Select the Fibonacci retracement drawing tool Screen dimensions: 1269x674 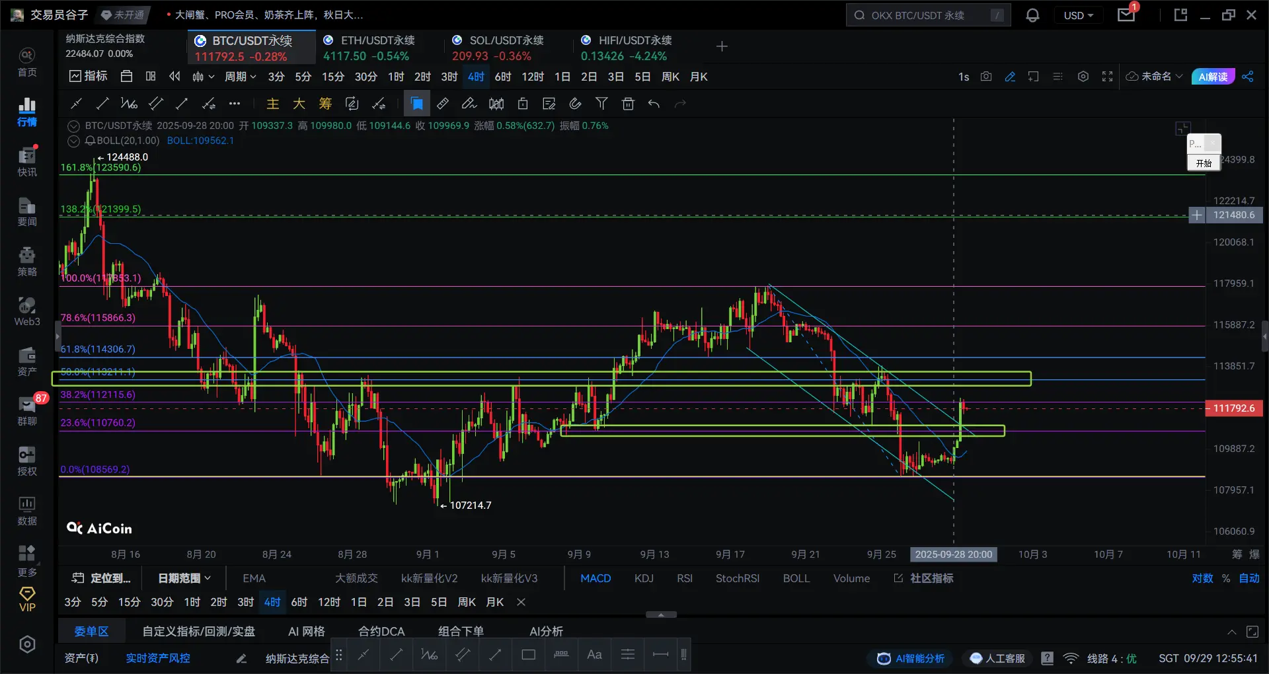click(129, 104)
